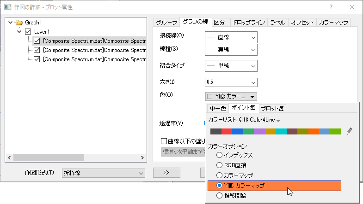Open the 単一色 color tab
363x204 pixels.
click(218, 108)
